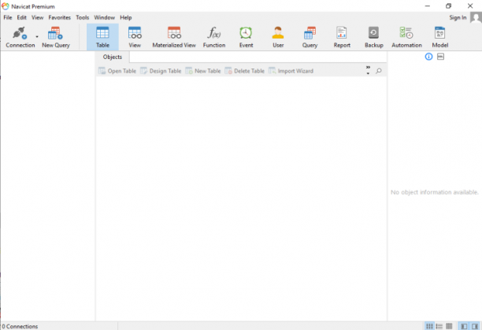Open the Connection toolbar button
This screenshot has width=482, height=330.
click(20, 37)
